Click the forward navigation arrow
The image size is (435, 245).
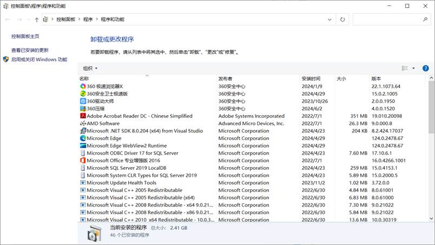coord(19,19)
